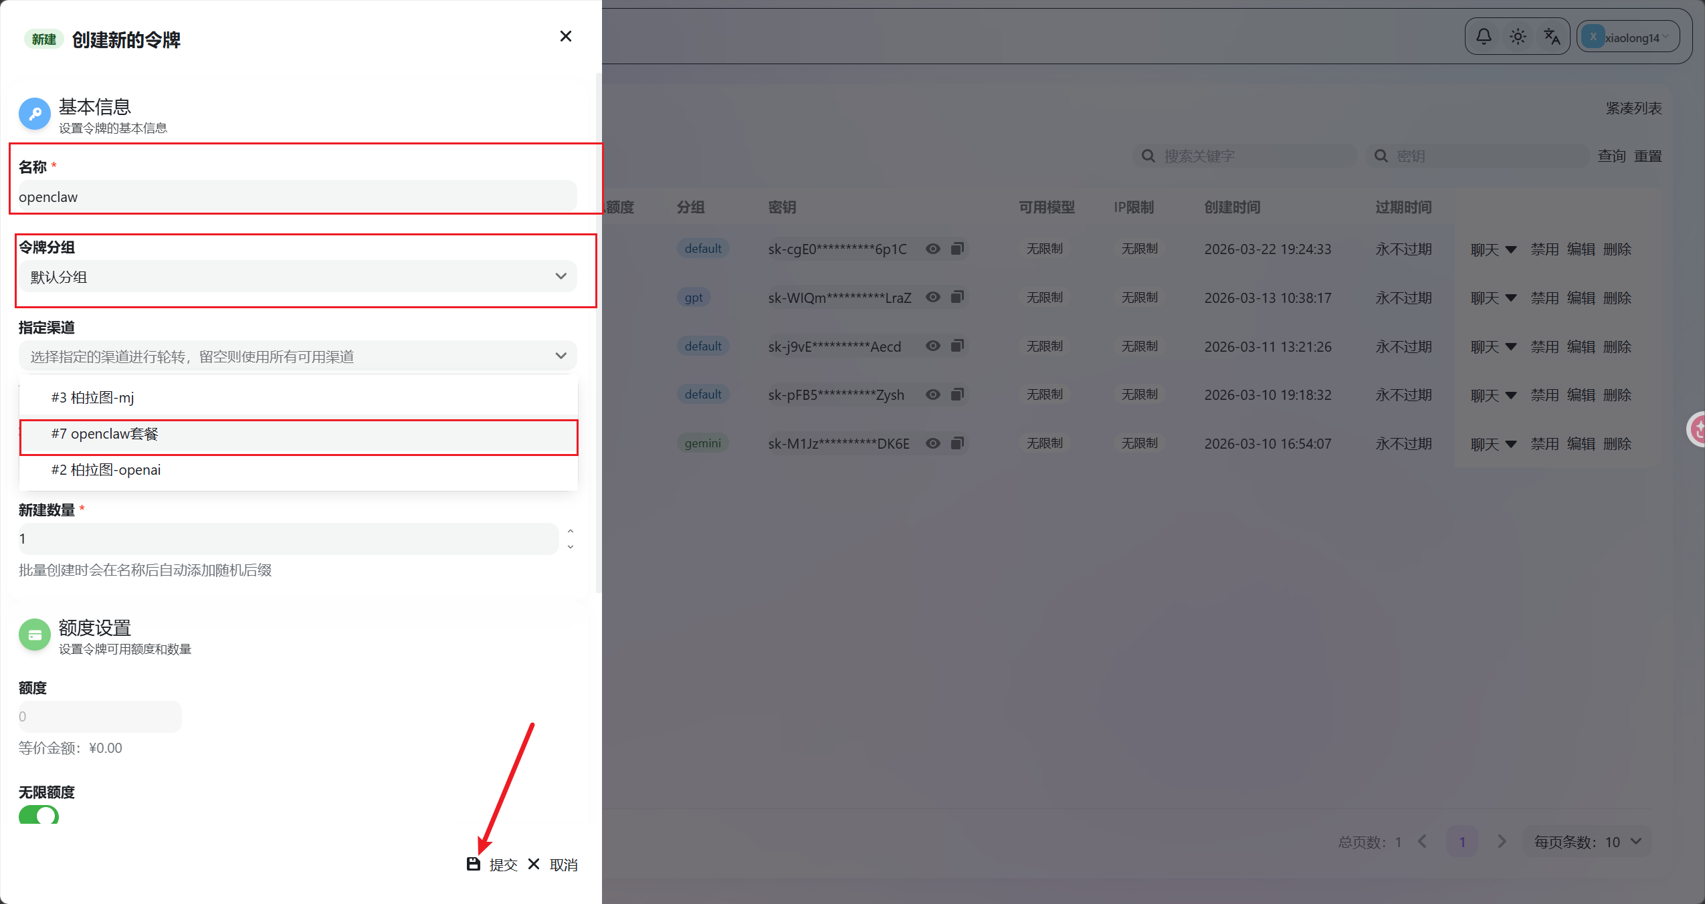This screenshot has width=1705, height=904.
Task: Open chat dropdown for sk-M1Jz row
Action: click(x=1493, y=444)
